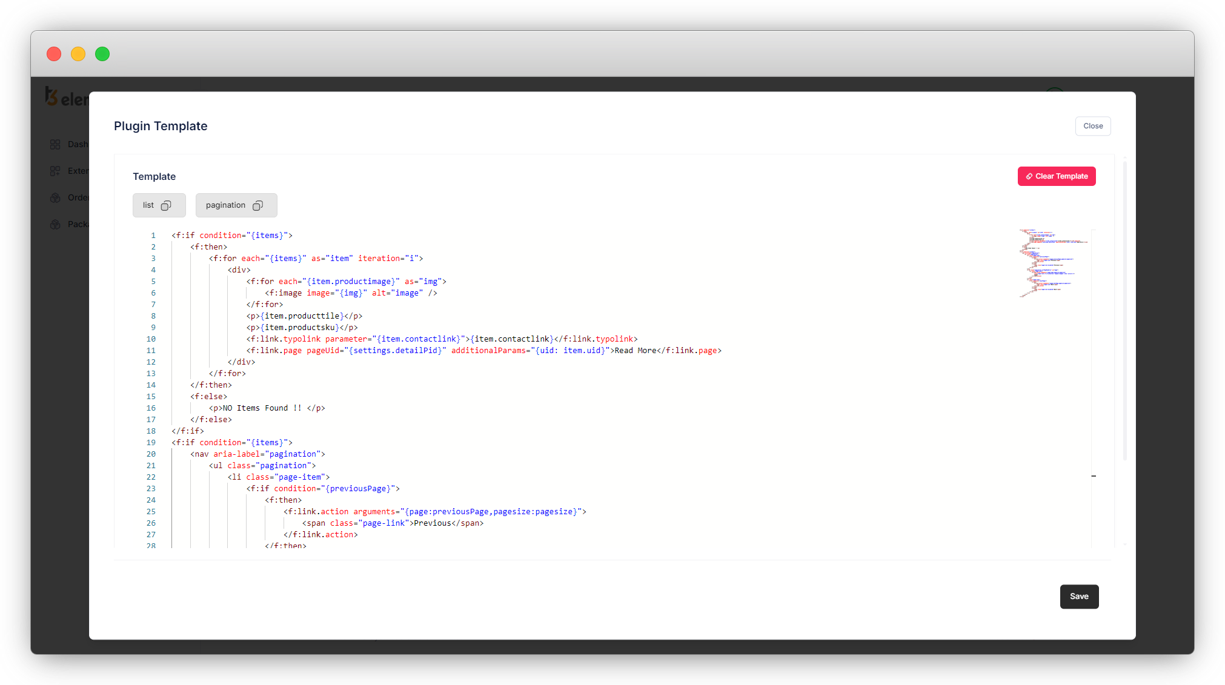Select the Packages sidebar icon
This screenshot has height=685, width=1225.
[x=55, y=224]
